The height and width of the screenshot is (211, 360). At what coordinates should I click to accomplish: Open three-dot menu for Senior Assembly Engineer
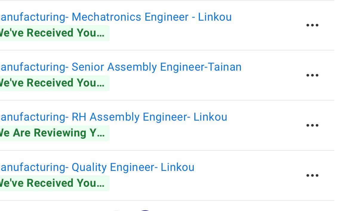pyautogui.click(x=313, y=75)
